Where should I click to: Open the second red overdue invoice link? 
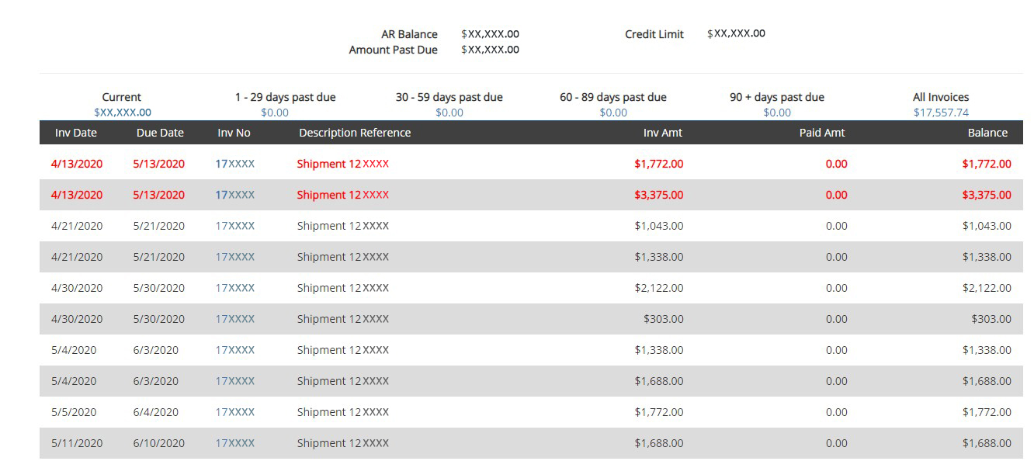(x=237, y=194)
